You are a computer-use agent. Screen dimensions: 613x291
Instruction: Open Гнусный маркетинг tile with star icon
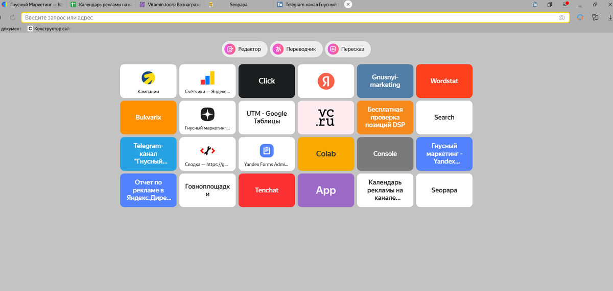(x=207, y=118)
